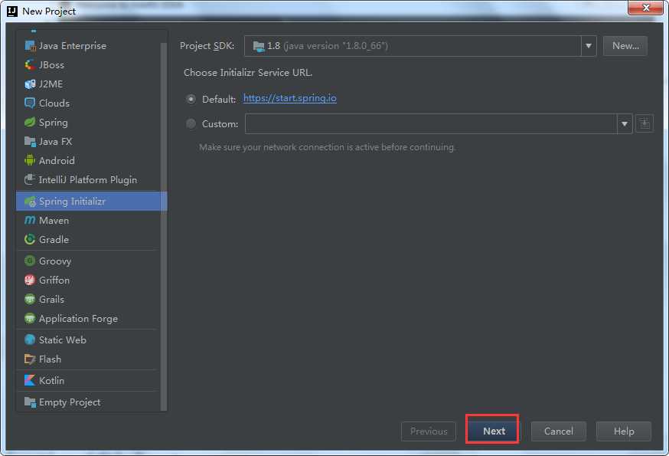Select the 'Spring Initializr' row text

pyautogui.click(x=72, y=202)
